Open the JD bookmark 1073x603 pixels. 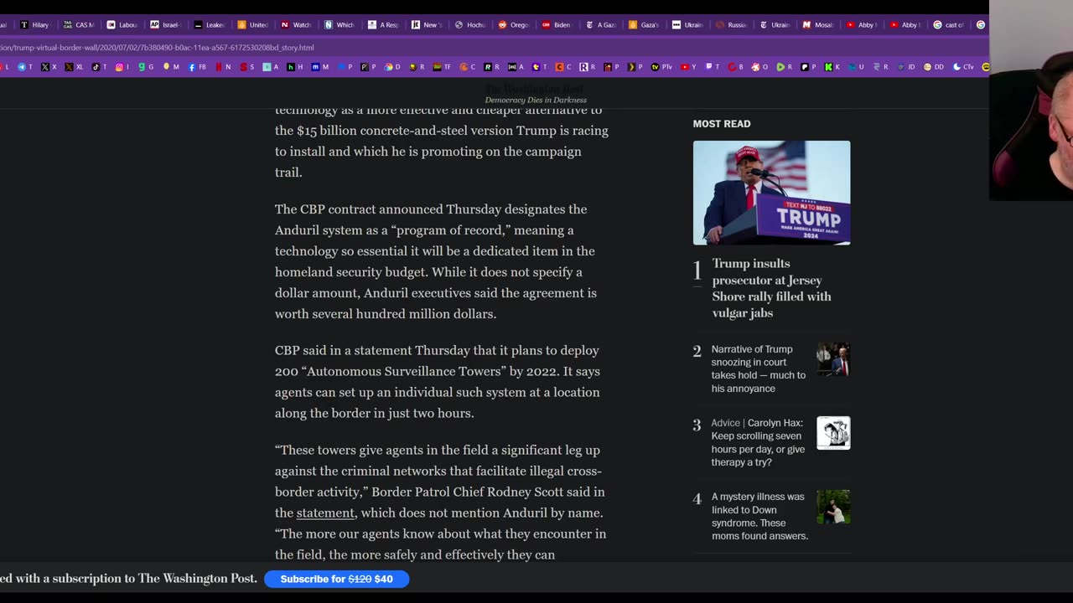point(906,67)
